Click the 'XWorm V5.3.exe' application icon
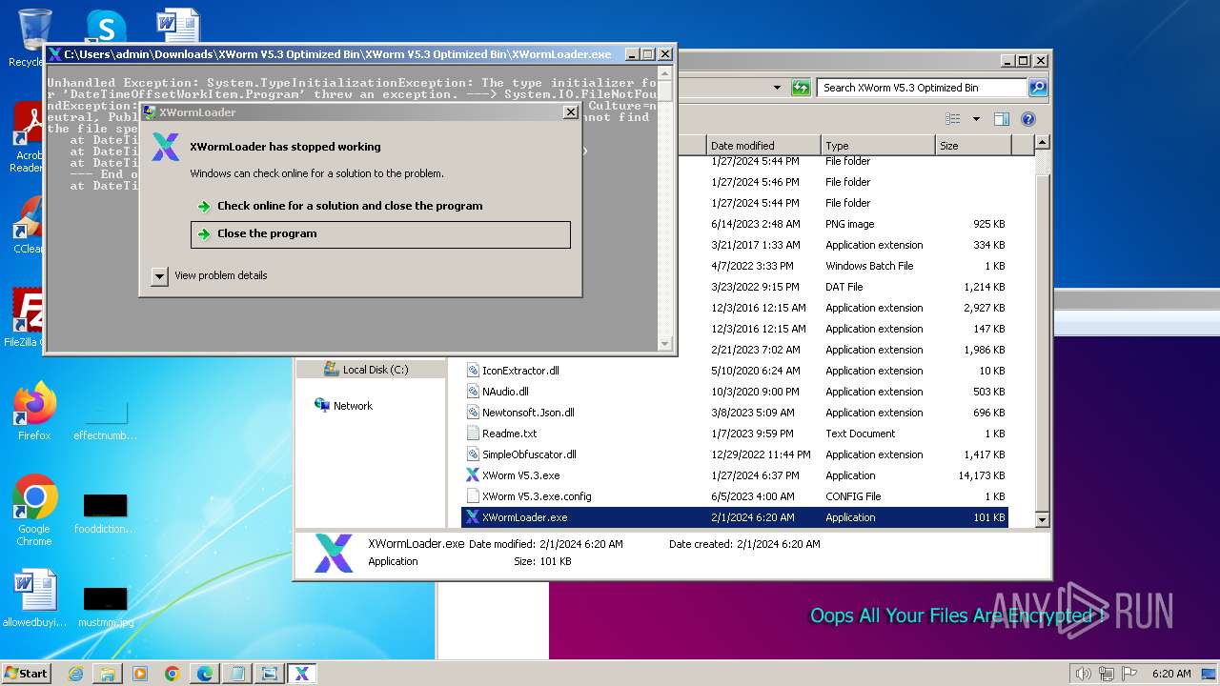Viewport: 1220px width, 686px height. point(473,475)
